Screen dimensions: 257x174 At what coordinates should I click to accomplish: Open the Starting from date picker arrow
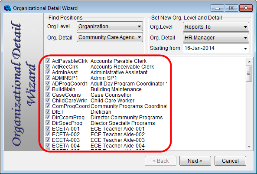[245, 49]
